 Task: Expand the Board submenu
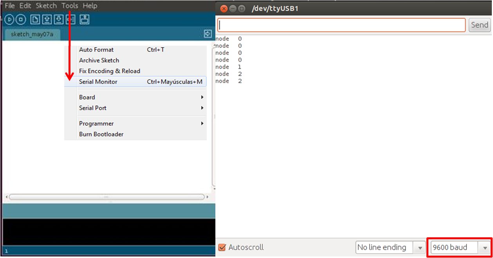pyautogui.click(x=135, y=97)
